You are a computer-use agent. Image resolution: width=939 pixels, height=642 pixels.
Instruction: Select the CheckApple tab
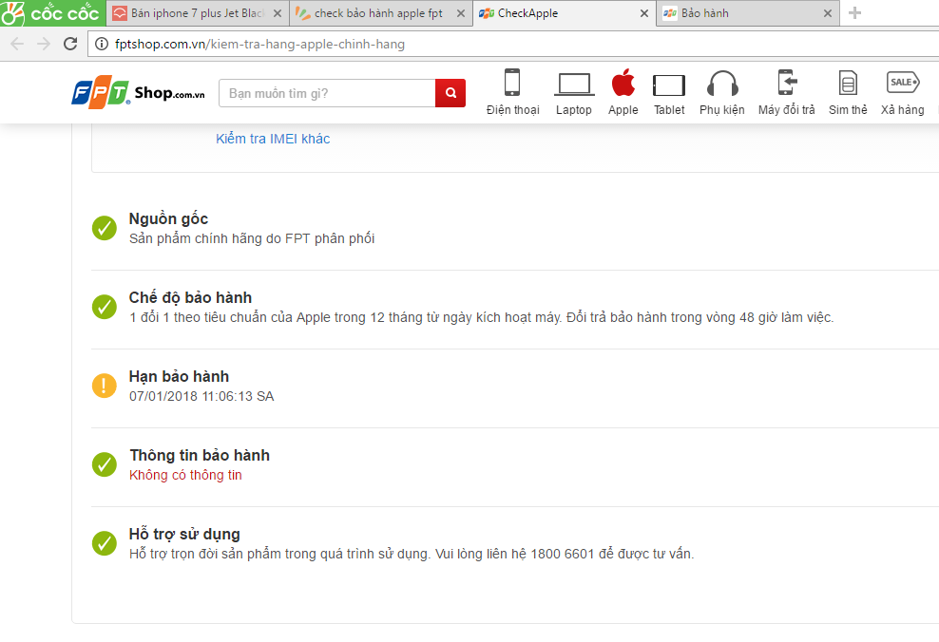(x=563, y=13)
